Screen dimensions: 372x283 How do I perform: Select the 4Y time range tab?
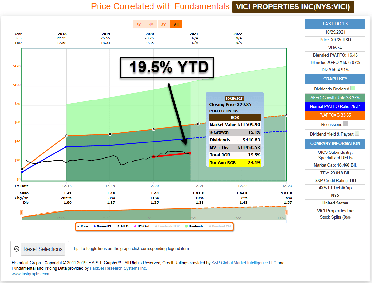[151, 25]
